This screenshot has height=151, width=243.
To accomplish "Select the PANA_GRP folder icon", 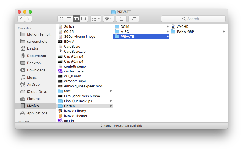I will coord(173,32).
